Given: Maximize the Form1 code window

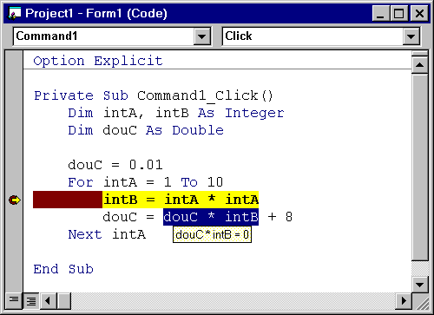Looking at the screenshot, I should [399, 13].
